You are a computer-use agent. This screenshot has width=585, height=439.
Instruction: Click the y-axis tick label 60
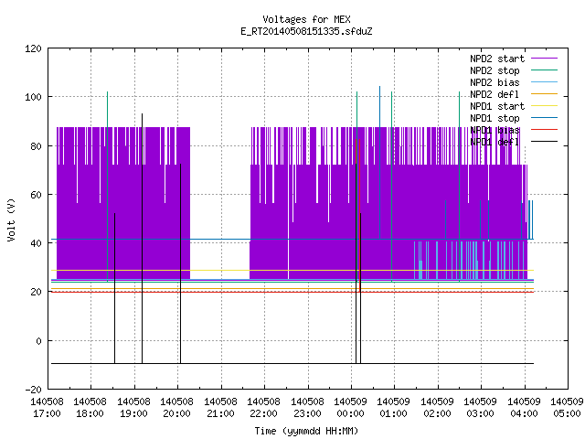pos(36,195)
